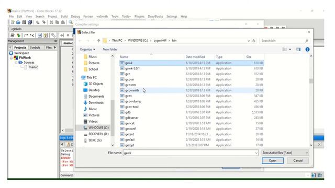335x188 pixels.
Task: Click Paste icon in Code::Blocks toolbar
Action: pyautogui.click(x=63, y=22)
